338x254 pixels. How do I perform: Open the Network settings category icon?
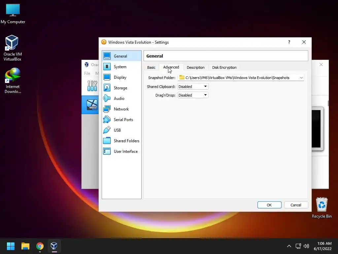pyautogui.click(x=107, y=109)
